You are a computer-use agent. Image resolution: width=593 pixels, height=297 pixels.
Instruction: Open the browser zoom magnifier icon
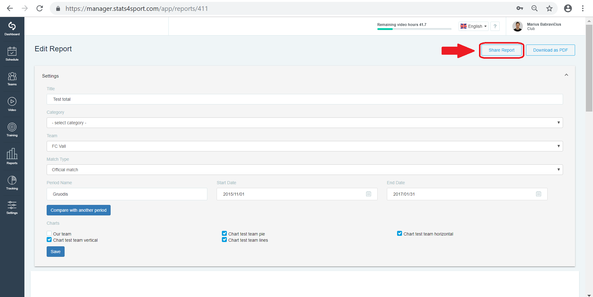[534, 8]
